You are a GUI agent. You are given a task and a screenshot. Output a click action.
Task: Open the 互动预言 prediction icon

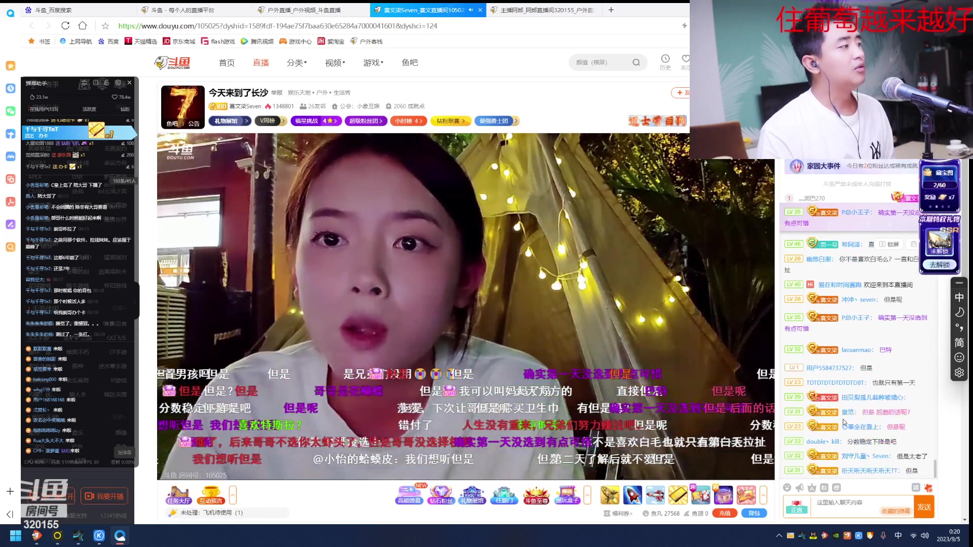pos(211,495)
